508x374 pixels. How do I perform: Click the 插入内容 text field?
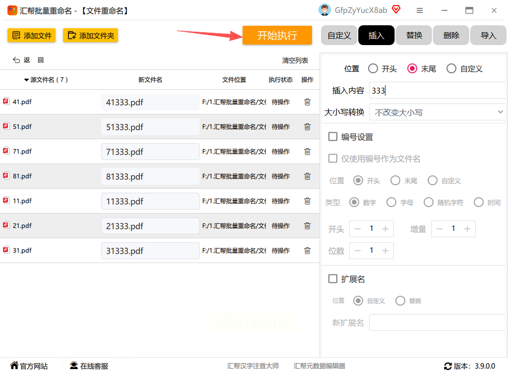click(437, 91)
